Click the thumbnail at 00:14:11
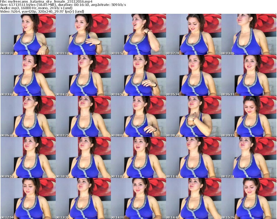Screen dimensions: 277x219 [138, 198]
